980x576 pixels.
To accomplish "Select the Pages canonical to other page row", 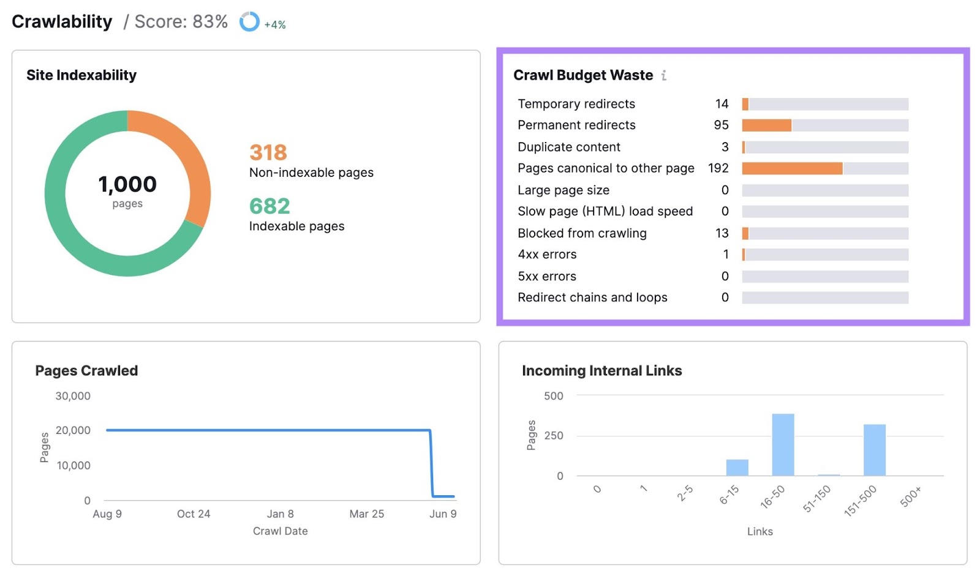I will [606, 168].
